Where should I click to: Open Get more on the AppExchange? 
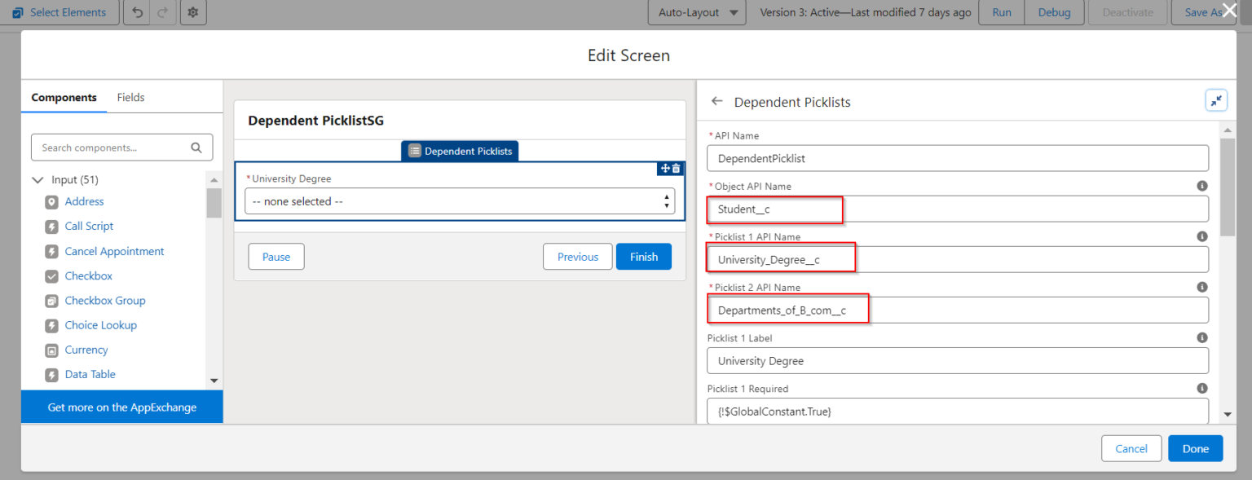click(121, 407)
